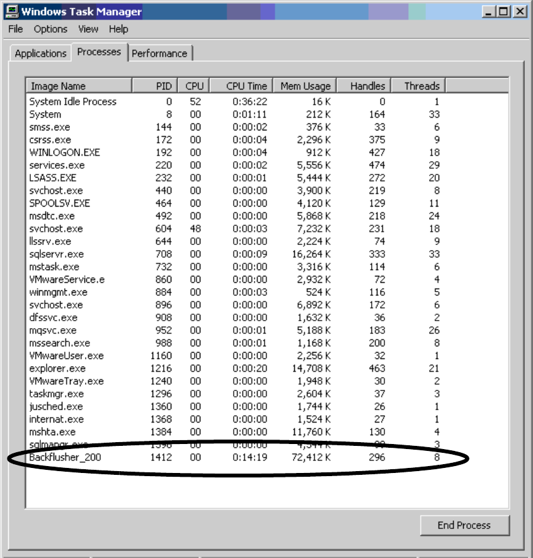Click PID 1296 of taskmgr.exe
Image resolution: width=533 pixels, height=558 pixels.
(161, 394)
